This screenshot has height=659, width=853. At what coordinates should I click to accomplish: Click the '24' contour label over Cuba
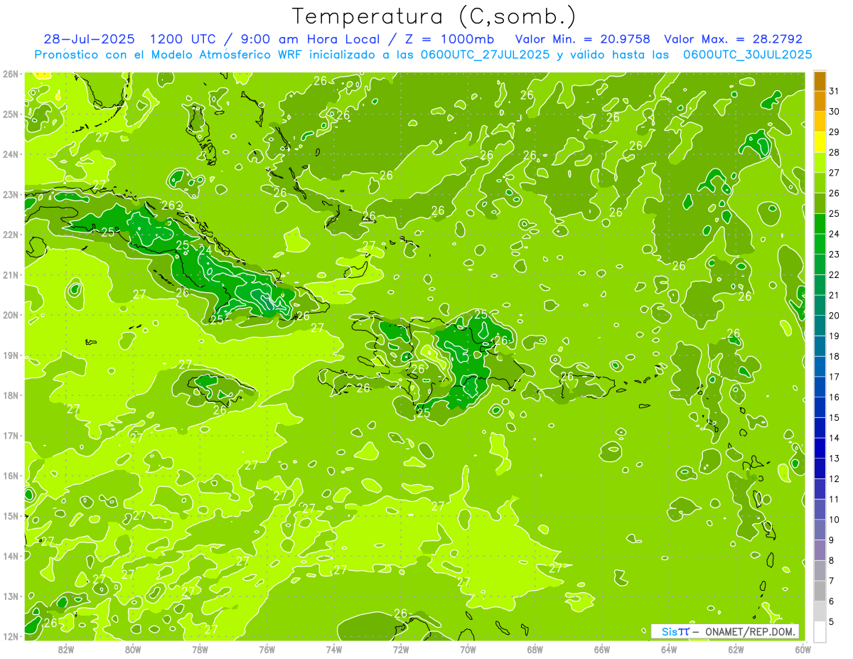click(205, 250)
